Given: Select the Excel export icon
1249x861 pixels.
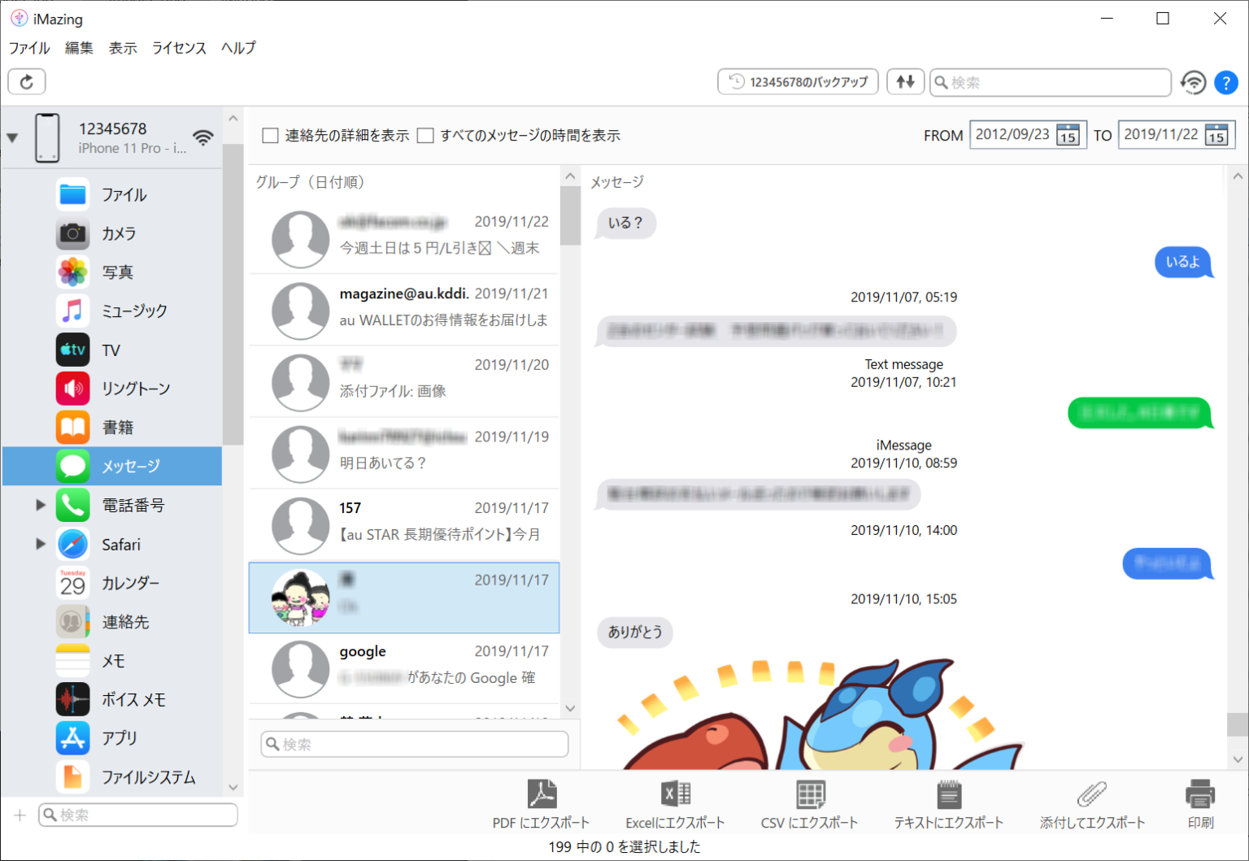Looking at the screenshot, I should coord(675,794).
